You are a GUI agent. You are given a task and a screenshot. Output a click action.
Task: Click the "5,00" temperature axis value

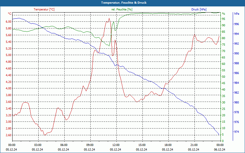pos(9,55)
